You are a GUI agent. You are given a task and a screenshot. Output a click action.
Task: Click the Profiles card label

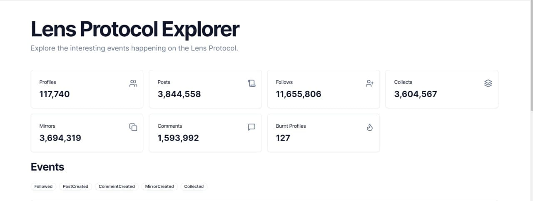[48, 82]
